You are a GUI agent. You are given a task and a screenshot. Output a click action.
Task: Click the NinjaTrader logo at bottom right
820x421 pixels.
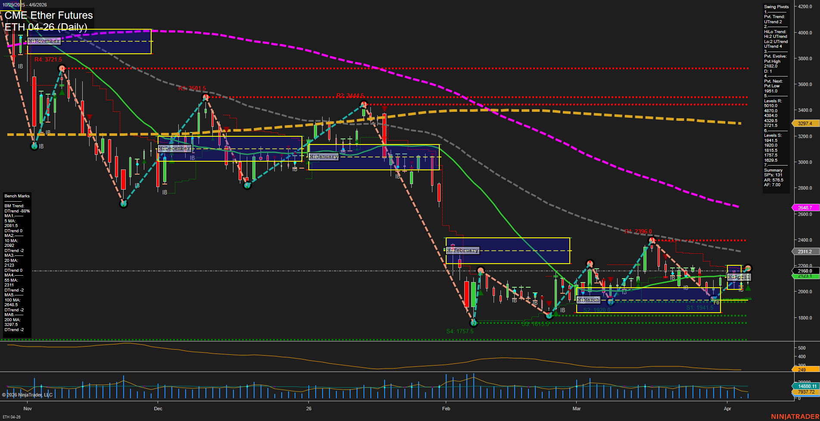coord(795,416)
